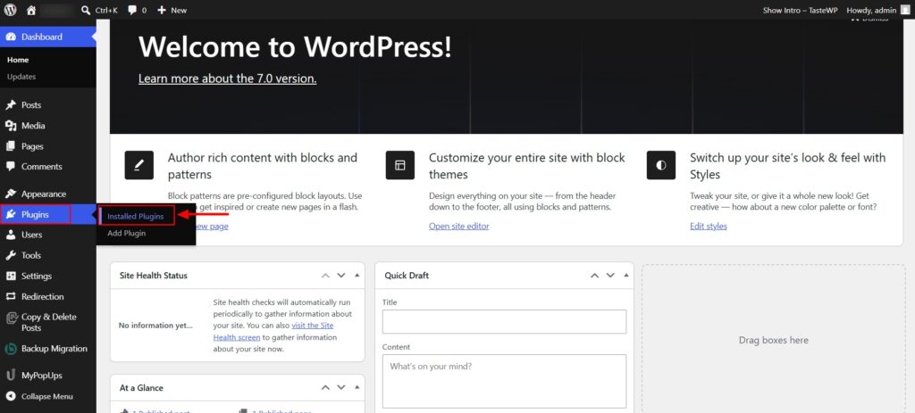915x413 pixels.
Task: Click the No information yet… text
Action: pos(155,326)
